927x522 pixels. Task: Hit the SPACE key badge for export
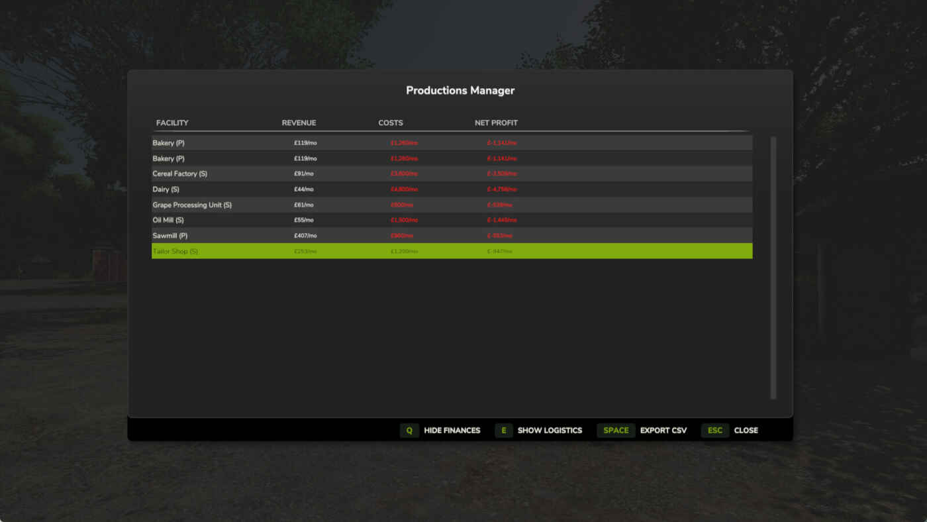pyautogui.click(x=616, y=431)
